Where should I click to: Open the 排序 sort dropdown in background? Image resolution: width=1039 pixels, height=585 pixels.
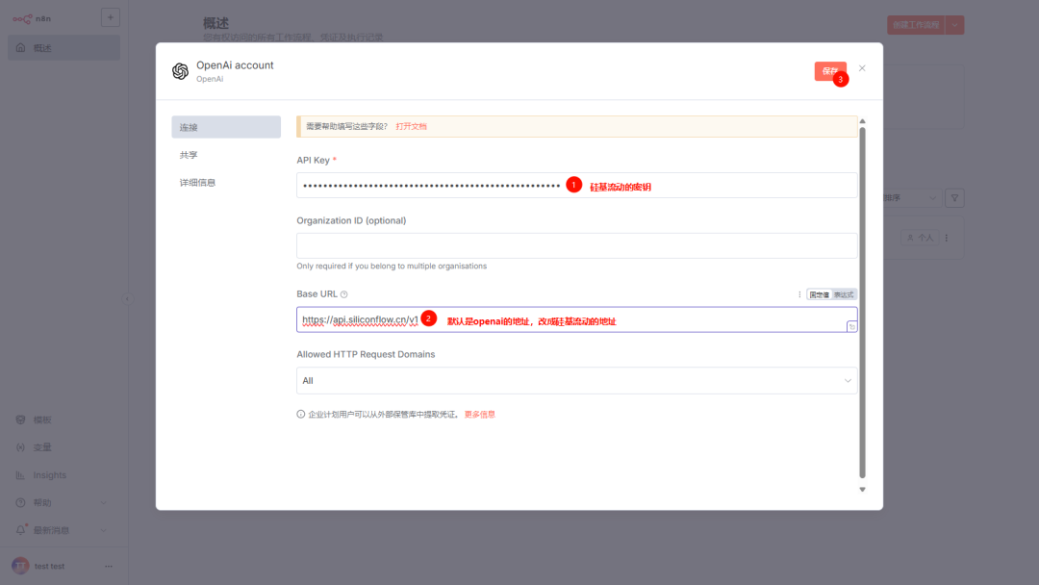click(912, 198)
